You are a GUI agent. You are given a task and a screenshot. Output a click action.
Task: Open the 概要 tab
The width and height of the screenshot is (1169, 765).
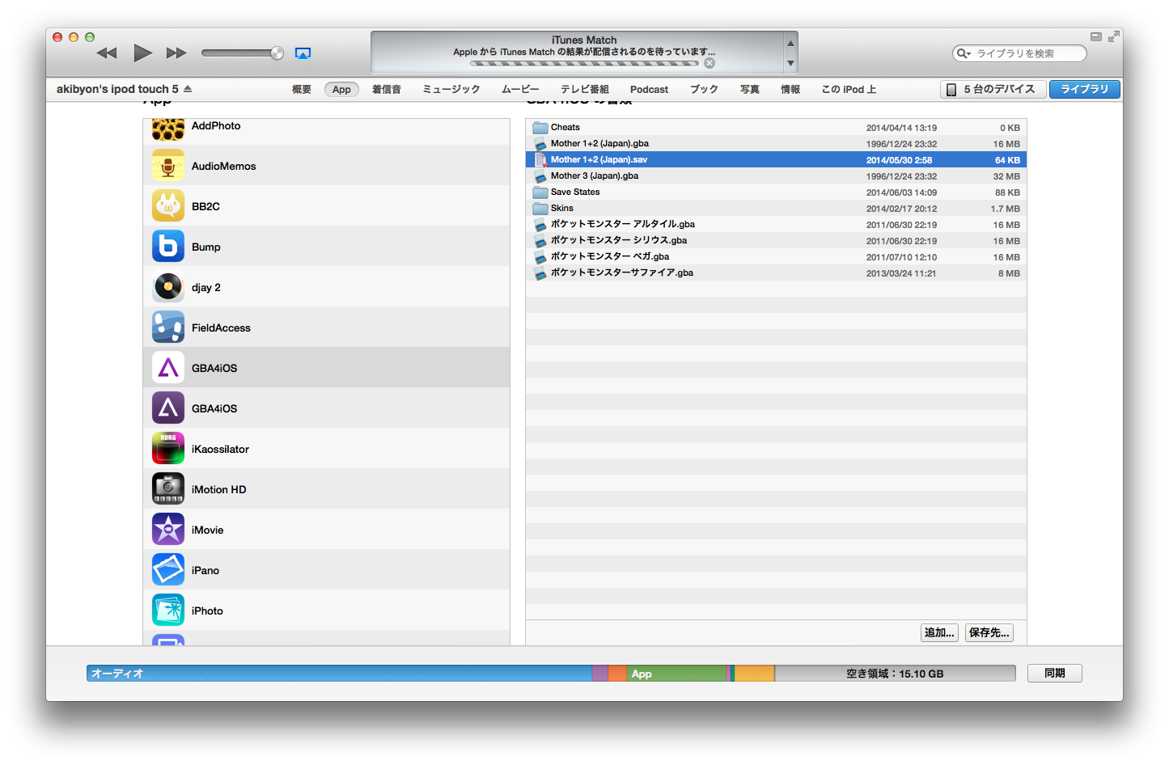tap(302, 90)
